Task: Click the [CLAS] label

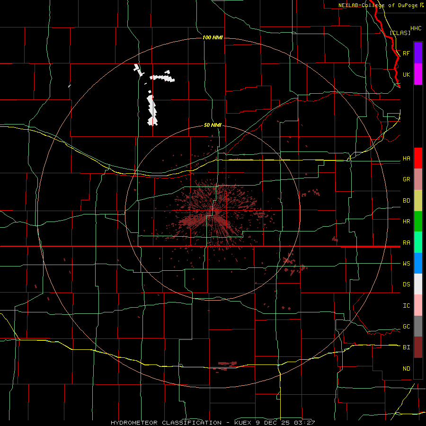Action: pyautogui.click(x=400, y=33)
